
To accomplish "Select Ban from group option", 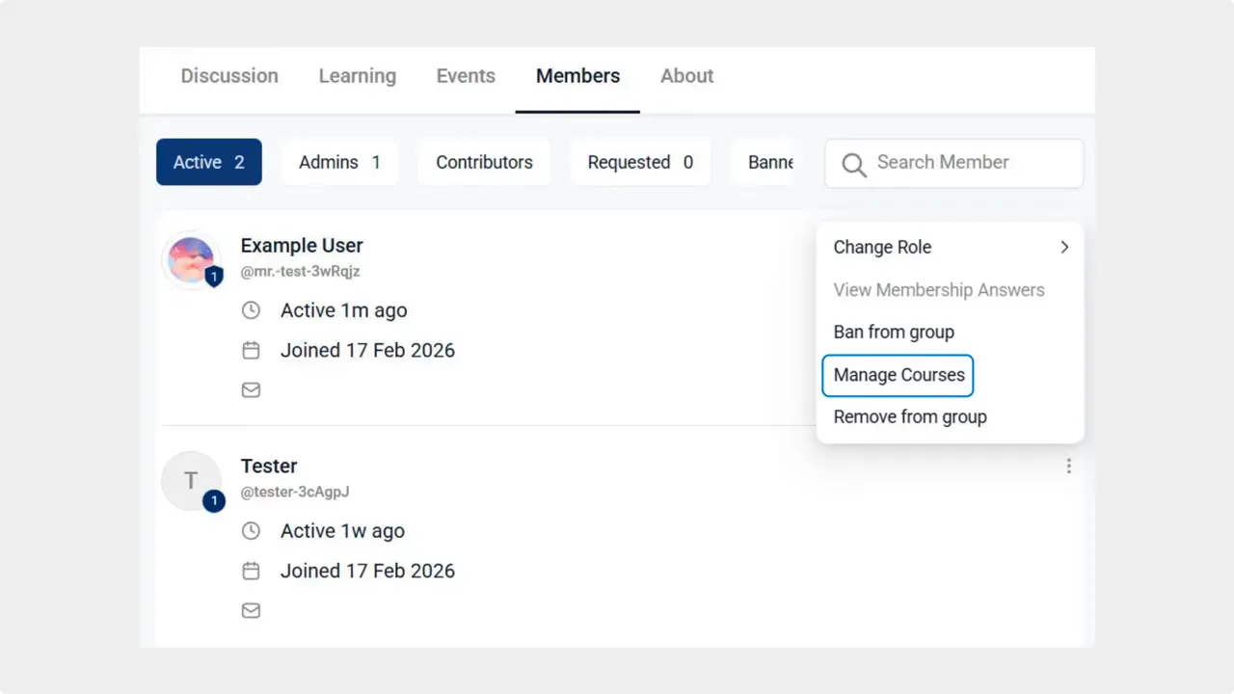I will pos(894,332).
